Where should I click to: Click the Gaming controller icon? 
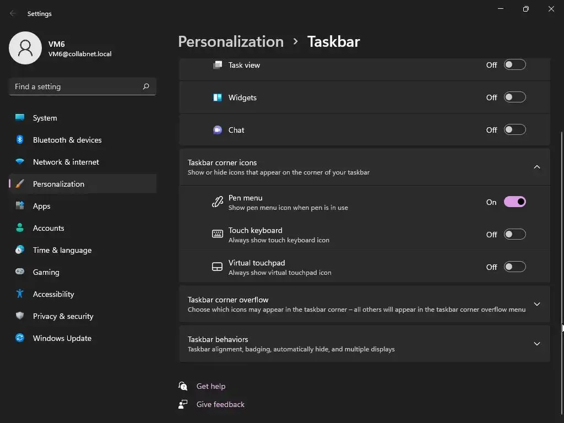click(x=20, y=272)
